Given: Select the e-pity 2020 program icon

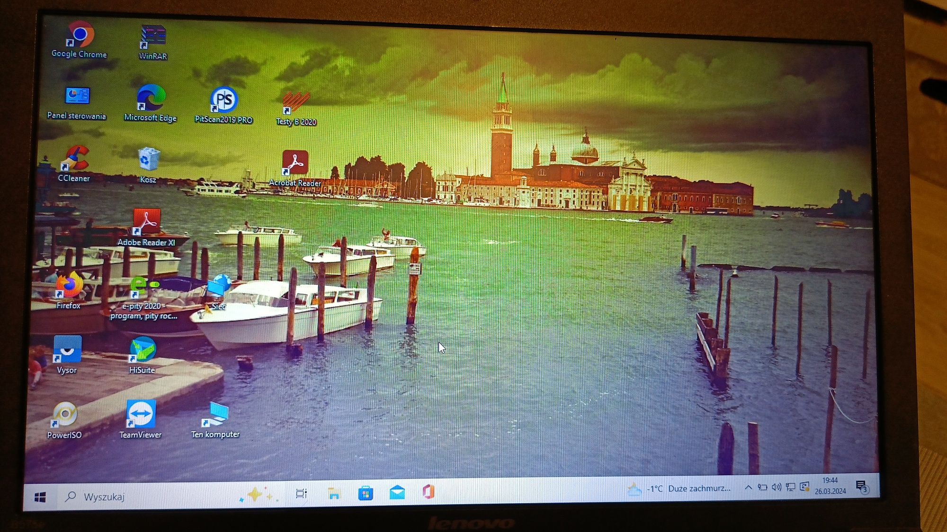Looking at the screenshot, I should point(144,298).
